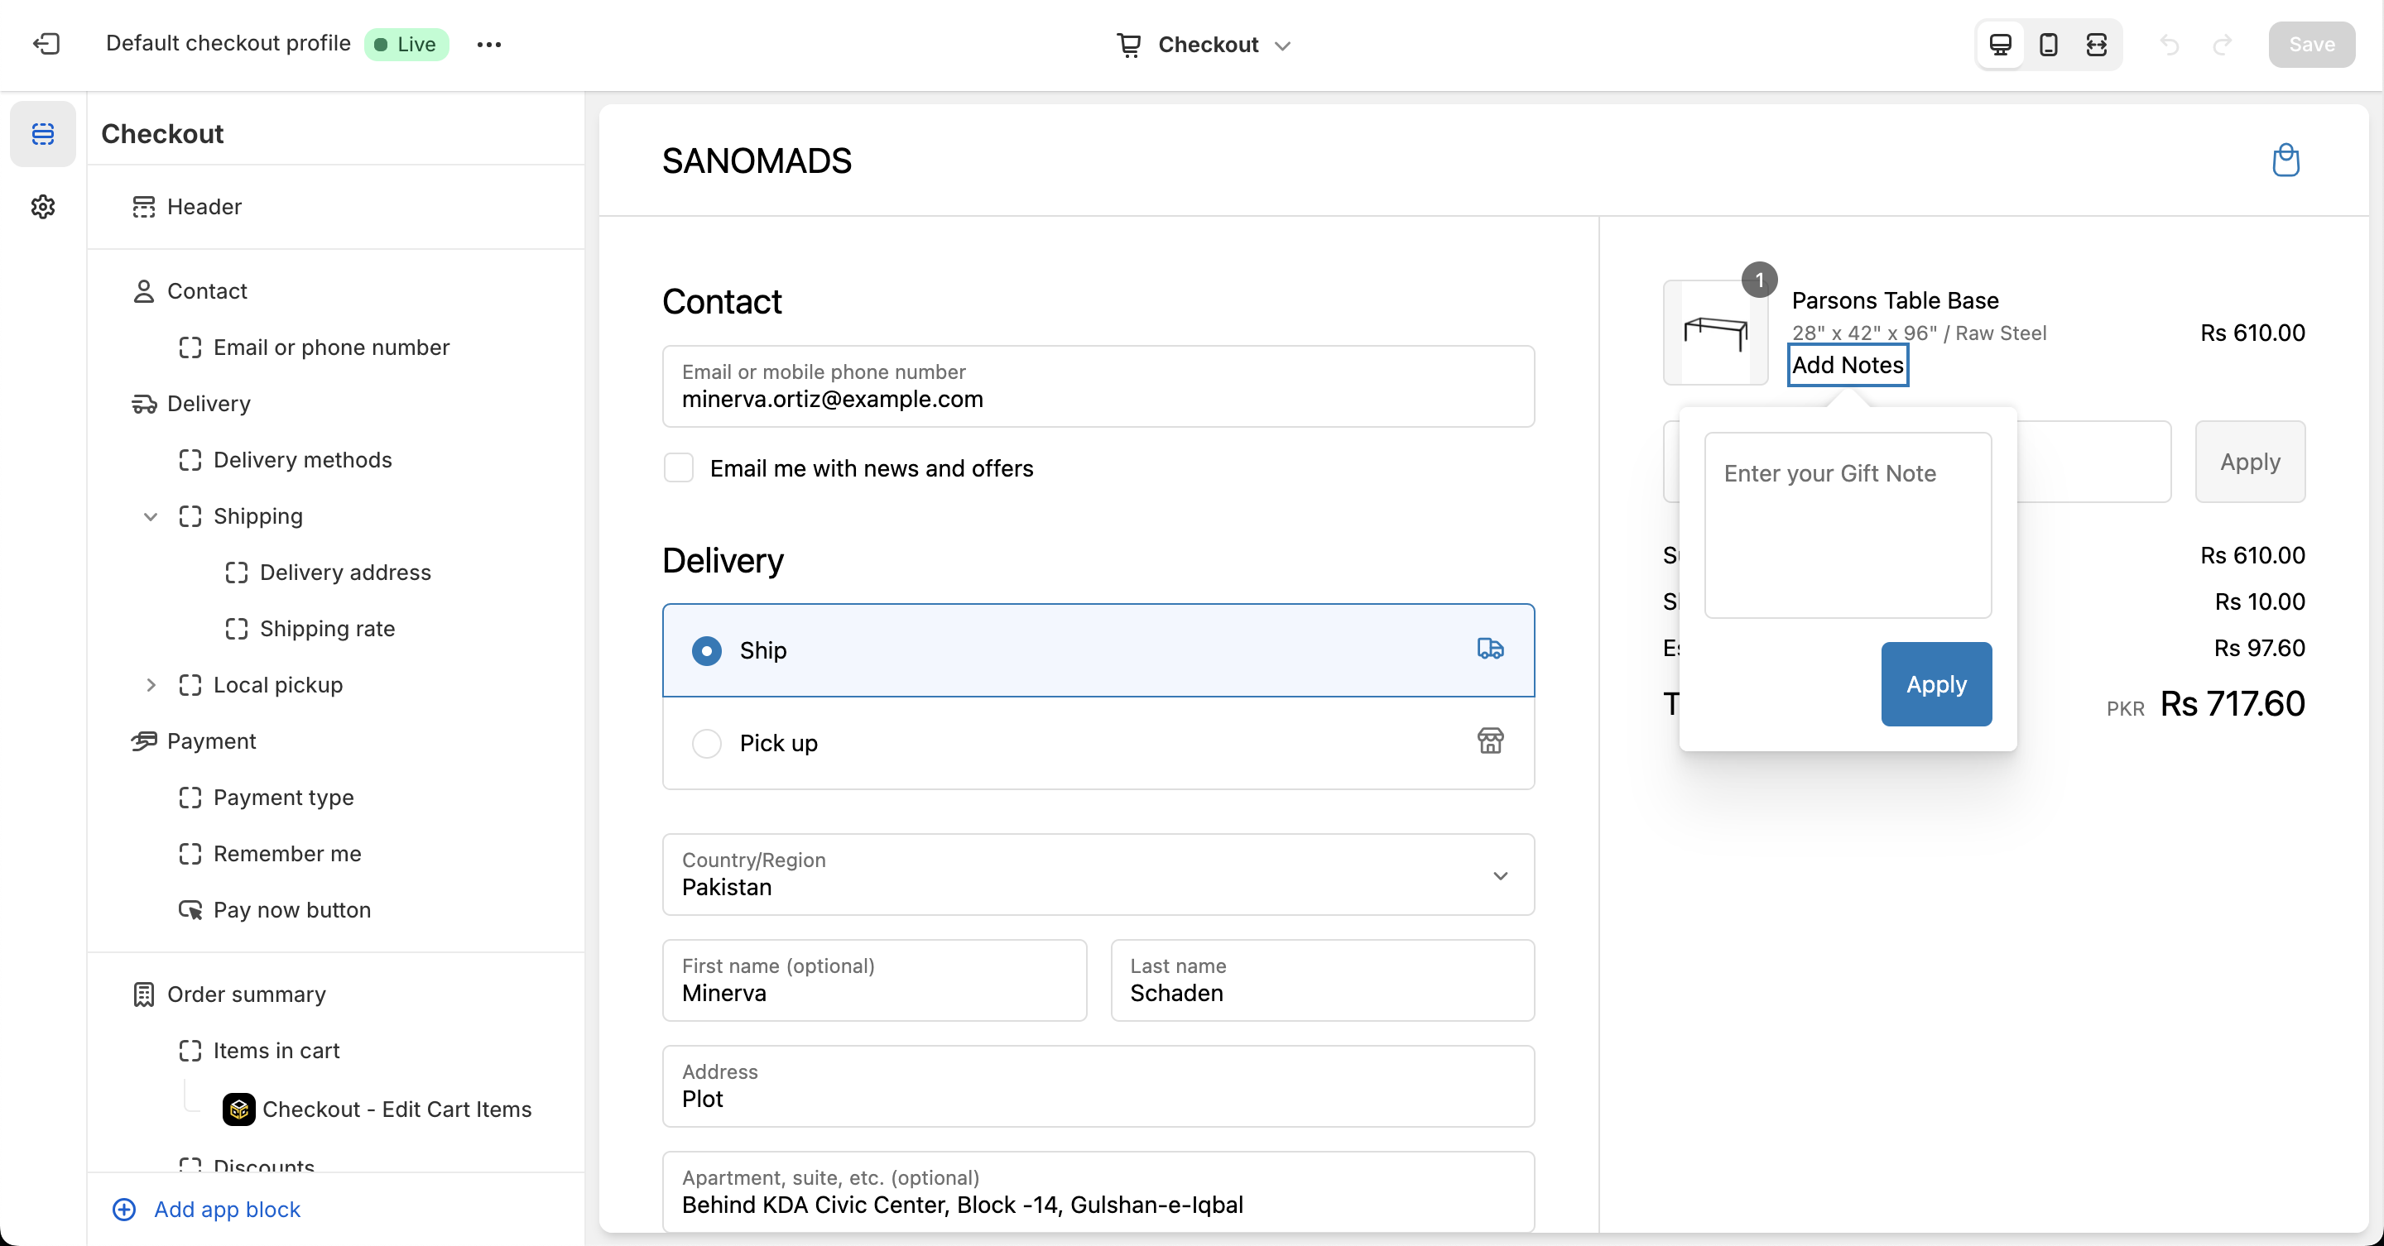
Task: Click the Header section icon
Action: tap(143, 206)
